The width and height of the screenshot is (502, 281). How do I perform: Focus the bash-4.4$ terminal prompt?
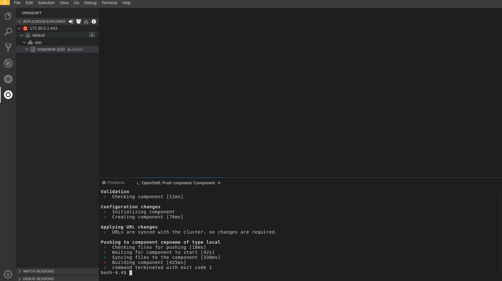pyautogui.click(x=116, y=272)
